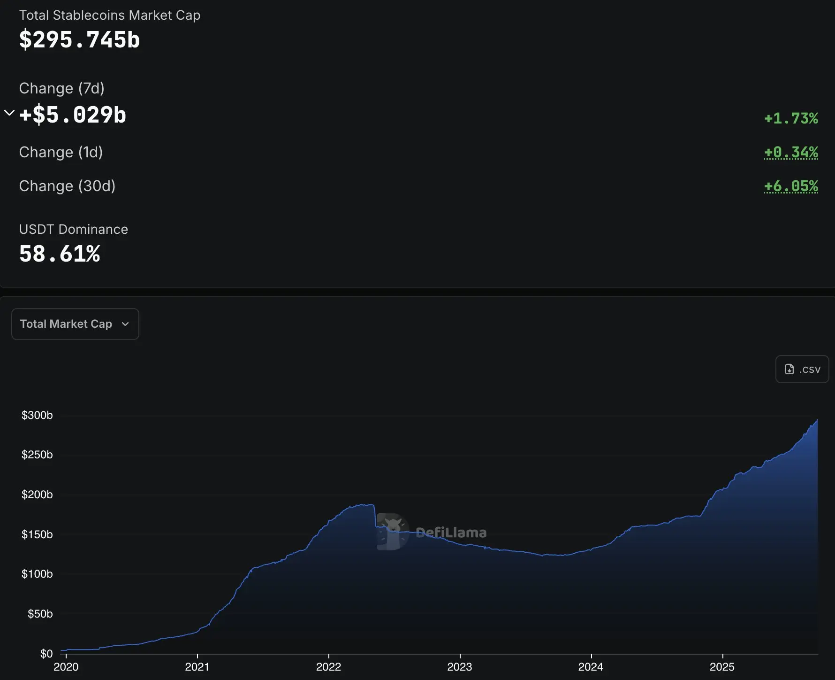The width and height of the screenshot is (835, 680).
Task: Click the 2024 x-axis label
Action: click(591, 667)
